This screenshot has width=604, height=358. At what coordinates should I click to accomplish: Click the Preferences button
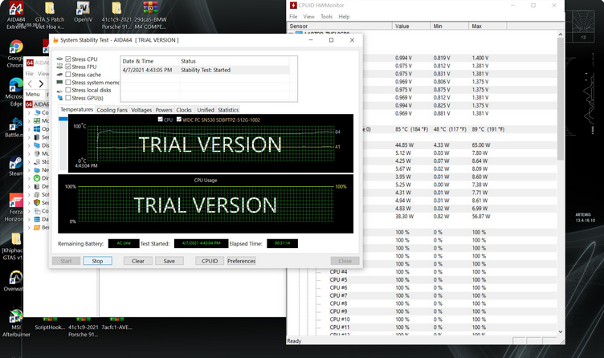pos(241,261)
